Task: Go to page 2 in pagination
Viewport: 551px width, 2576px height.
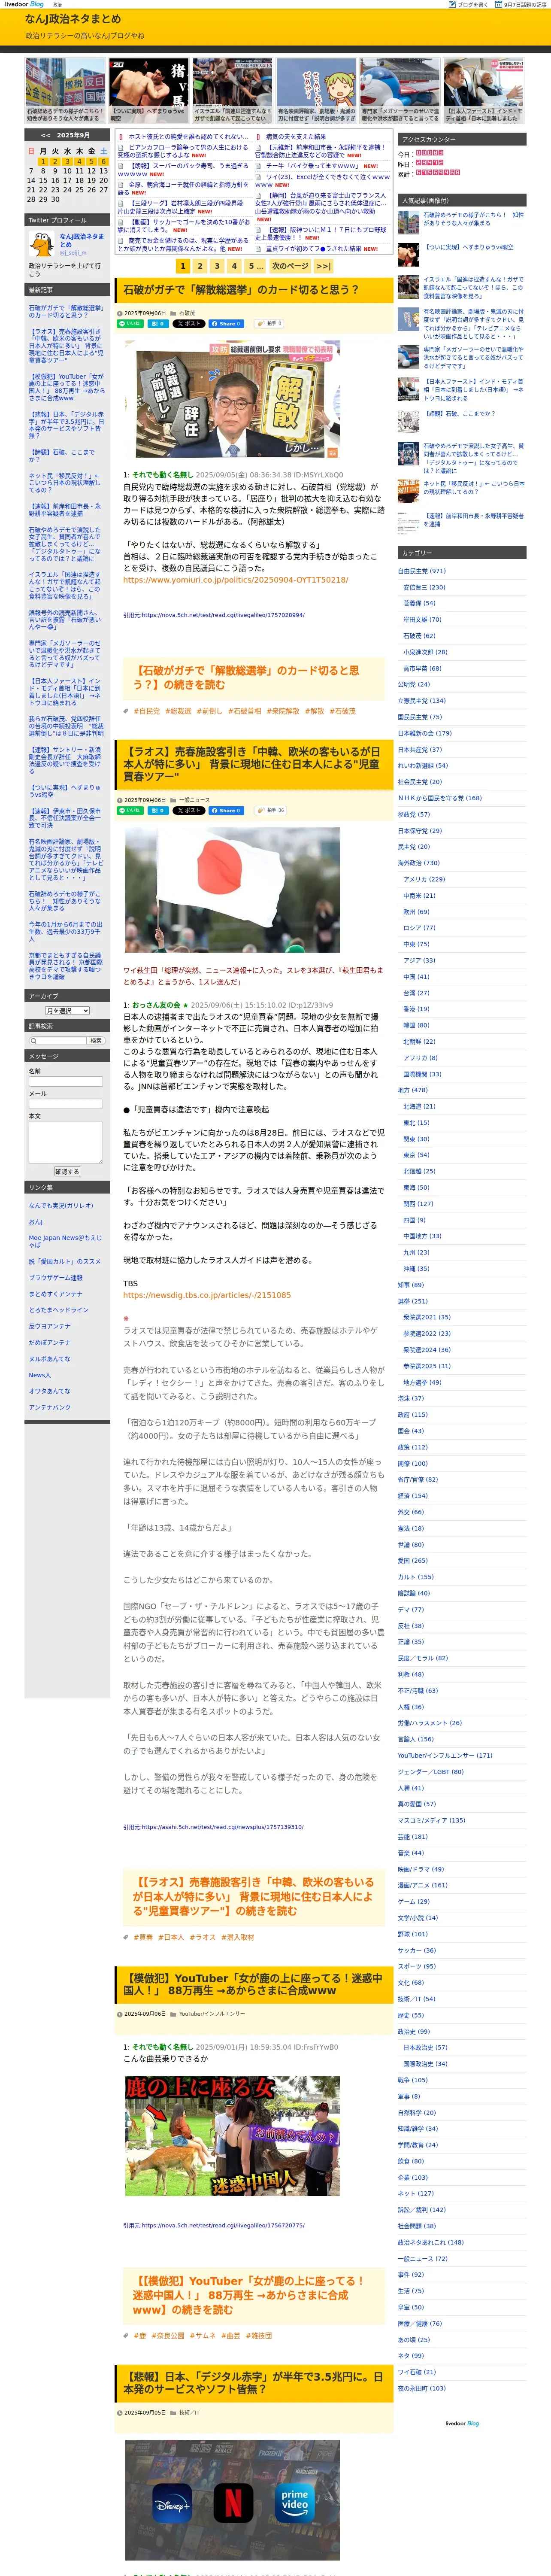Action: click(x=200, y=266)
